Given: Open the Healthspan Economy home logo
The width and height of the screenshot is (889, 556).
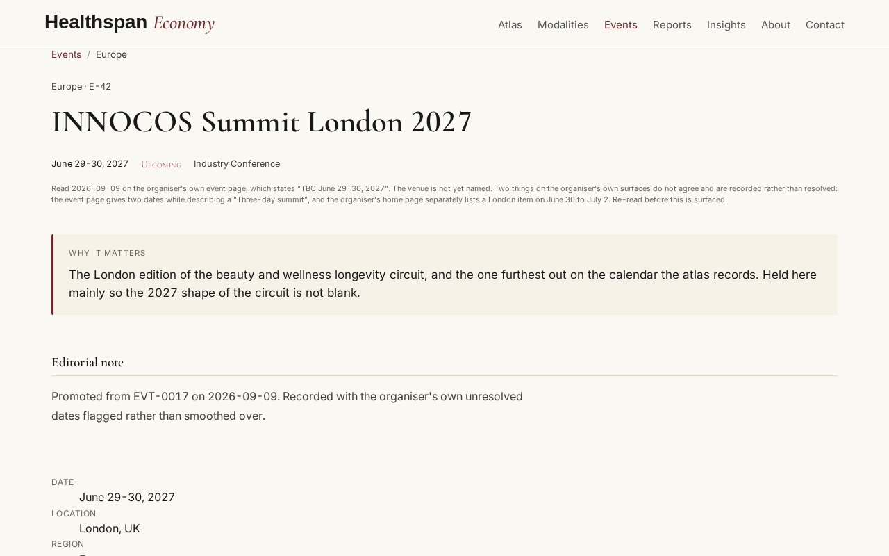Looking at the screenshot, I should point(129,23).
